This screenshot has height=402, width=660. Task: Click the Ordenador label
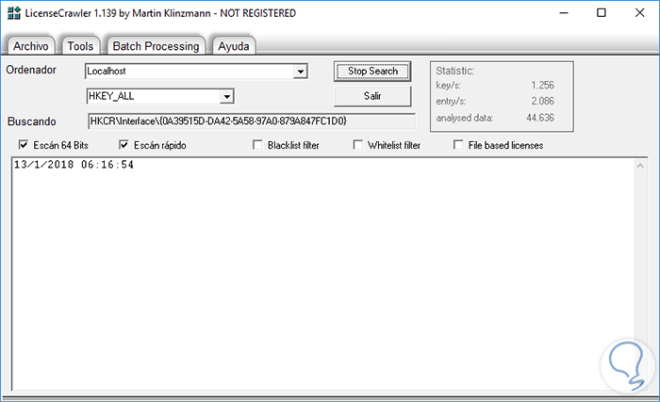(31, 70)
